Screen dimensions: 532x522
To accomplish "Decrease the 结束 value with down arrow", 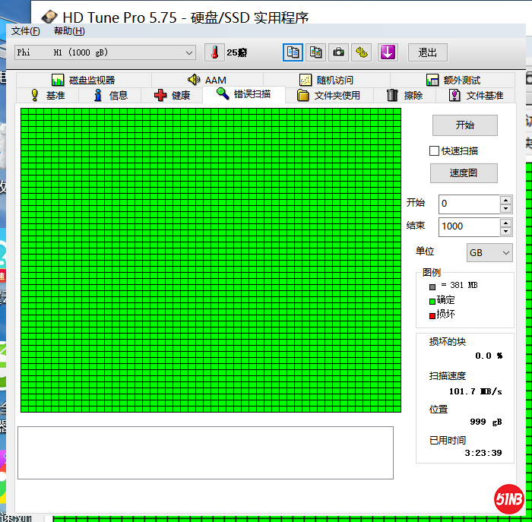I will point(506,231).
